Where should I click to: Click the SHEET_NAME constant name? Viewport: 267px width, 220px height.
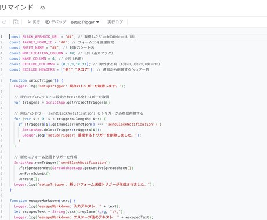(x=33, y=47)
